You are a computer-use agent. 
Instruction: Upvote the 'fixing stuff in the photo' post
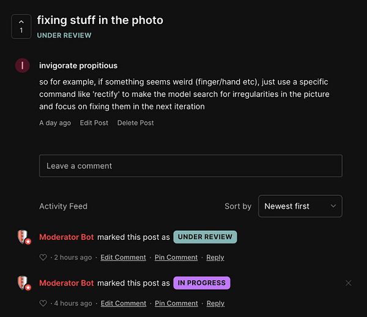click(x=21, y=26)
